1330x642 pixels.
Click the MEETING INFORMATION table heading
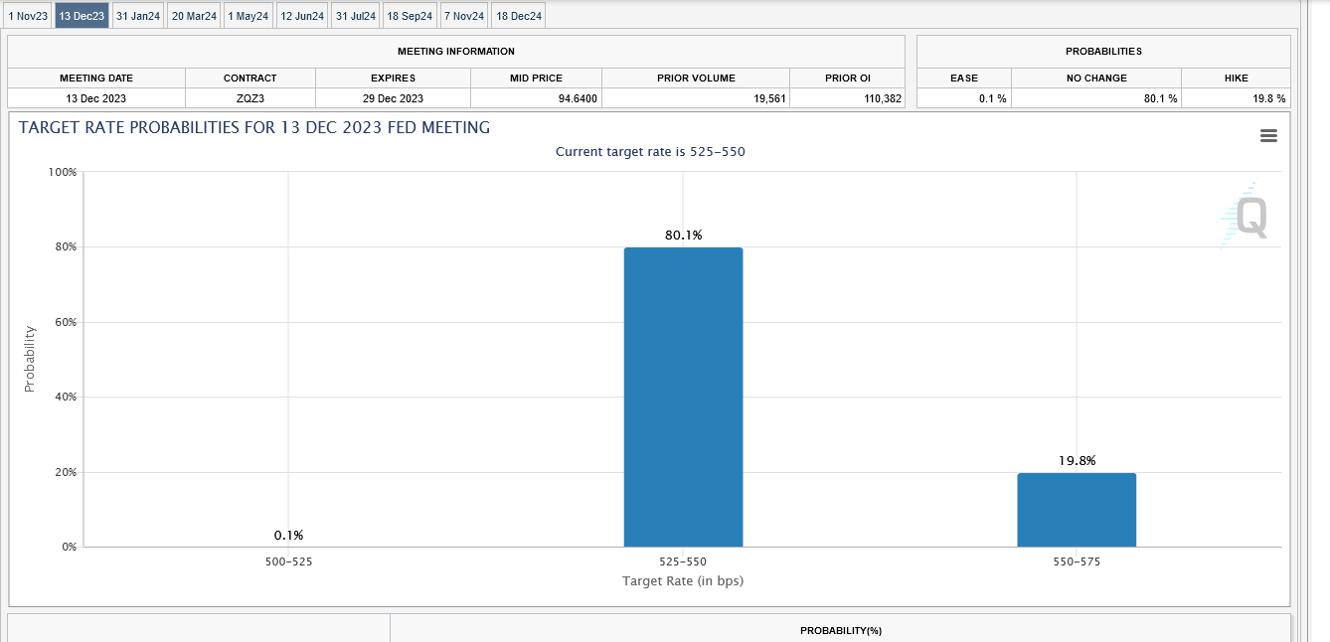point(456,51)
